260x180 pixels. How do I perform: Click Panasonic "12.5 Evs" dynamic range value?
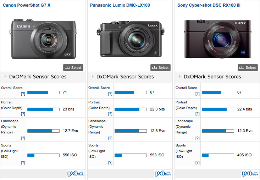(x=157, y=131)
